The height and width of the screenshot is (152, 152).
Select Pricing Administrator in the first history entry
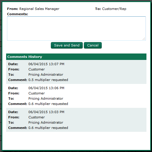coord(46,75)
